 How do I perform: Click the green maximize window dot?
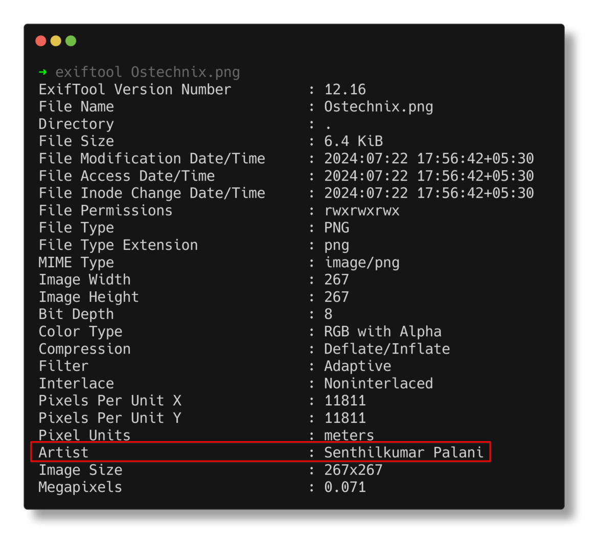pyautogui.click(x=71, y=41)
